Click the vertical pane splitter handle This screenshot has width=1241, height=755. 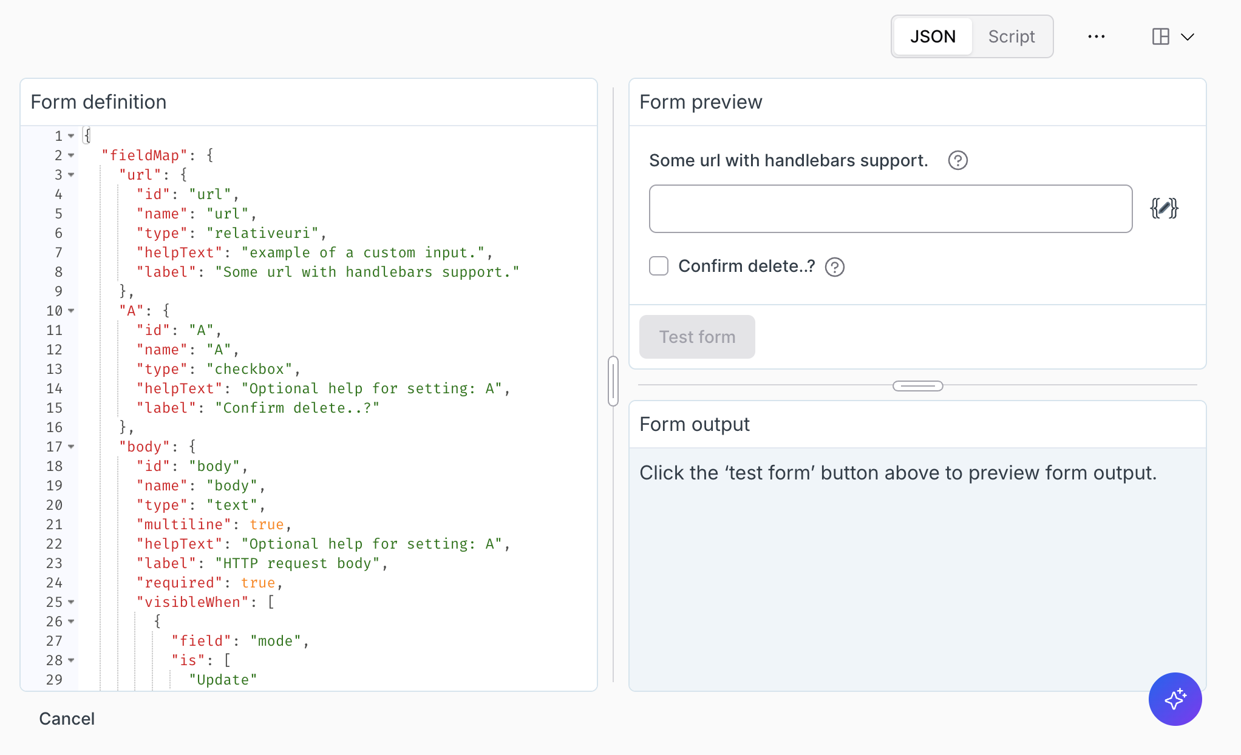click(613, 381)
